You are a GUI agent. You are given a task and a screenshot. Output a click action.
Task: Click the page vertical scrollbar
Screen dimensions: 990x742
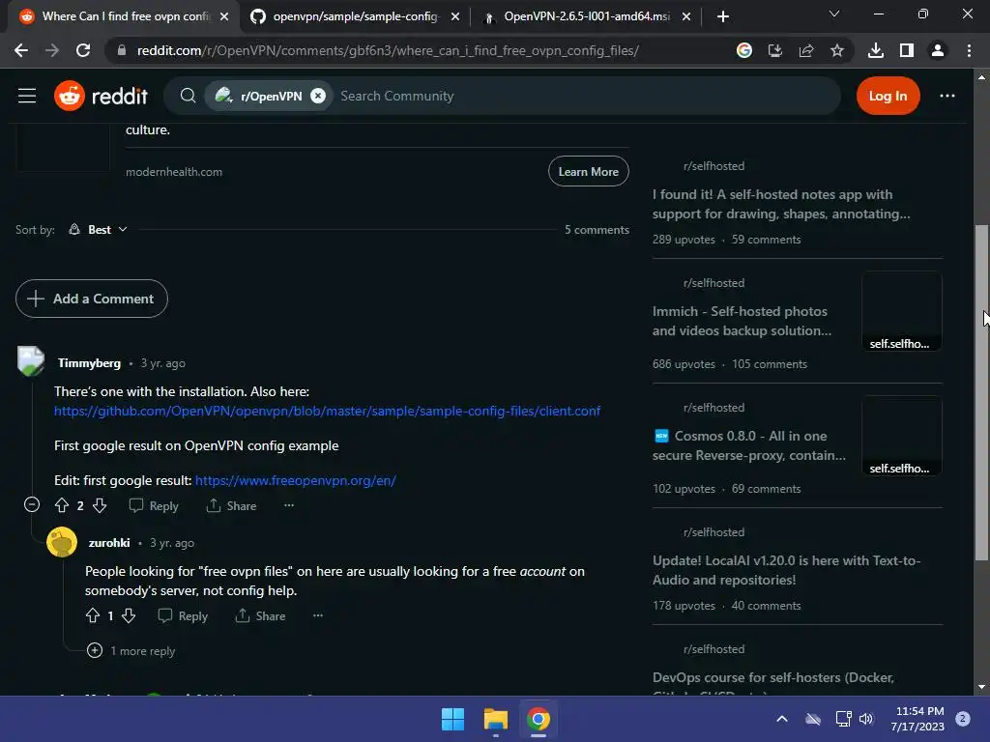(981, 392)
